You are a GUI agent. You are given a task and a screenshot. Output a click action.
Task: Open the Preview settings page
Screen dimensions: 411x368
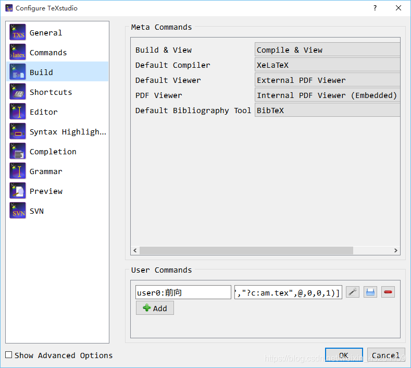point(57,191)
